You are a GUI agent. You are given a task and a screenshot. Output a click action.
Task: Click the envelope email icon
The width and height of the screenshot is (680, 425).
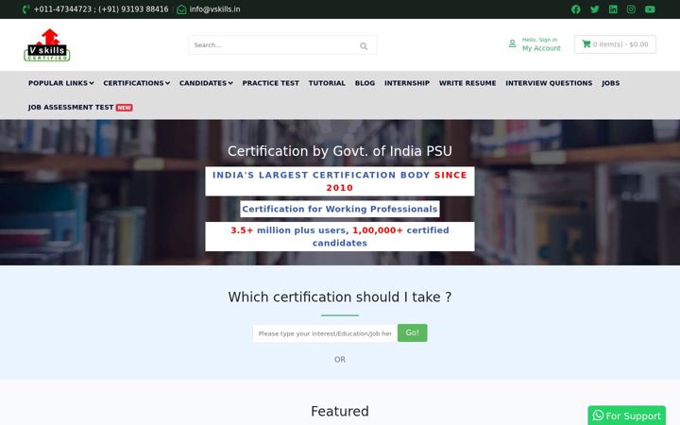pyautogui.click(x=181, y=9)
